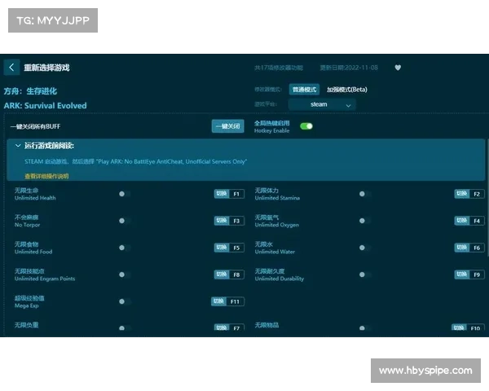Click 切换 button beside F5 hotkey
Screen dimensions: 489x391
point(222,248)
